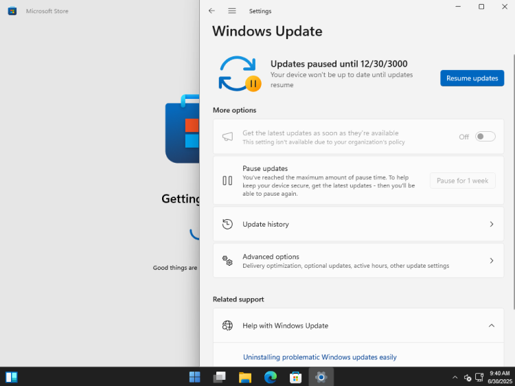Open the widgets icon on the taskbar
The width and height of the screenshot is (515, 386).
tap(12, 377)
